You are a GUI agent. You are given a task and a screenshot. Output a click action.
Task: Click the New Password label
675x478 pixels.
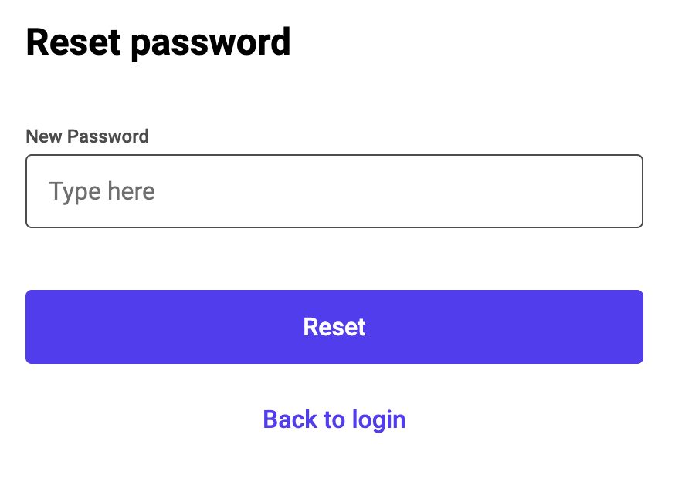(x=87, y=136)
